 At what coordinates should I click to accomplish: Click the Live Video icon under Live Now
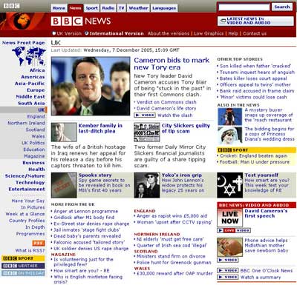pyautogui.click(x=234, y=230)
